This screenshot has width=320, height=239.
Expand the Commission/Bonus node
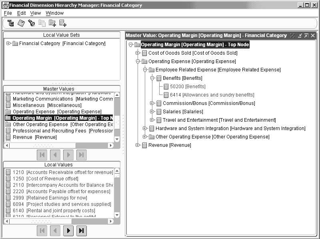[x=152, y=103]
